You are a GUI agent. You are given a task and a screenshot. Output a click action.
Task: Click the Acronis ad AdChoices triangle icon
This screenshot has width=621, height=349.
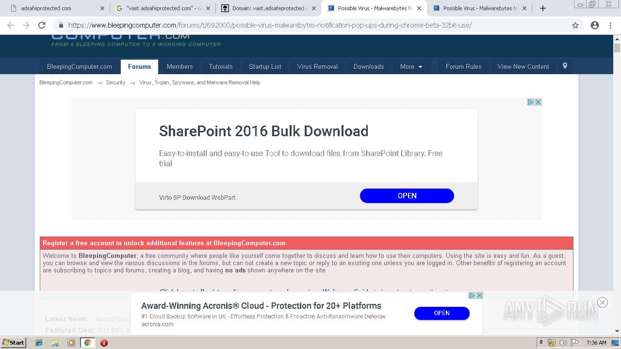pyautogui.click(x=472, y=295)
